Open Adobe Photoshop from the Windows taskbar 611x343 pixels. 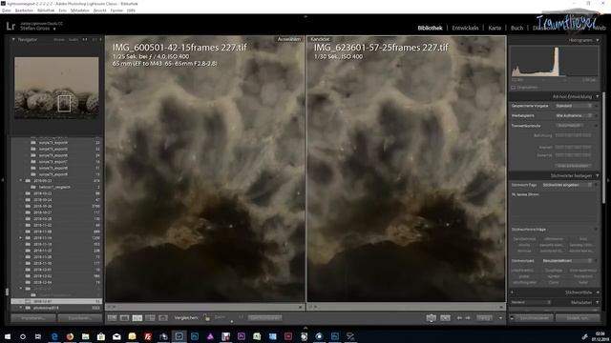point(195,336)
